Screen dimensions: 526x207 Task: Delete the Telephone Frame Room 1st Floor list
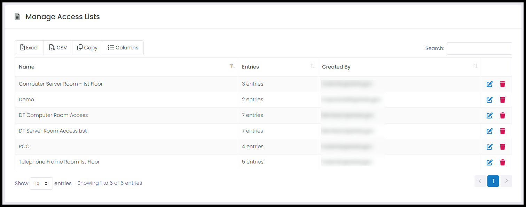pos(502,162)
